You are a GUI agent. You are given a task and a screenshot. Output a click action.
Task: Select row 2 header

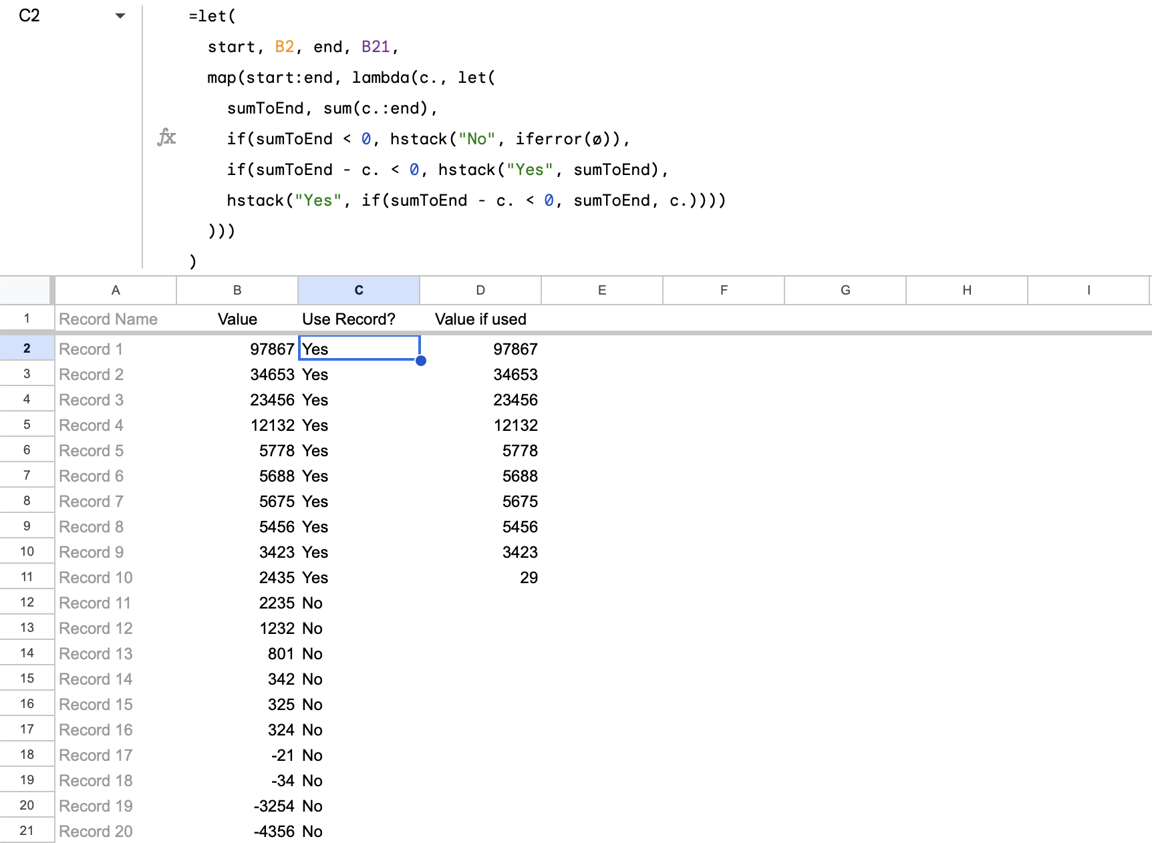(x=27, y=348)
